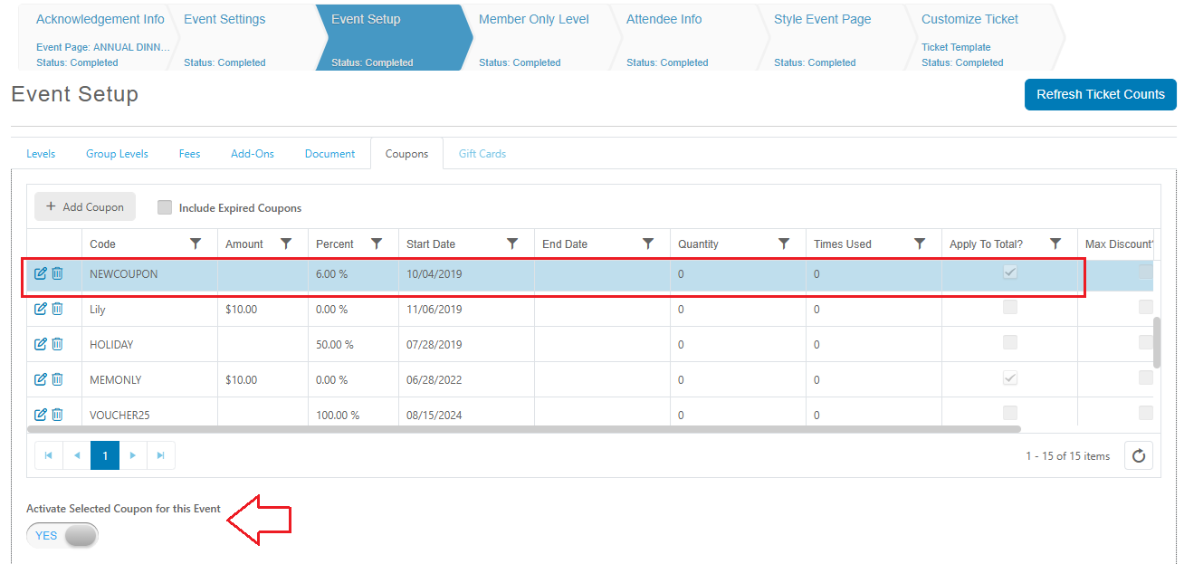The image size is (1184, 564).
Task: Delete the VOUCHER25 coupon
Action: click(57, 415)
